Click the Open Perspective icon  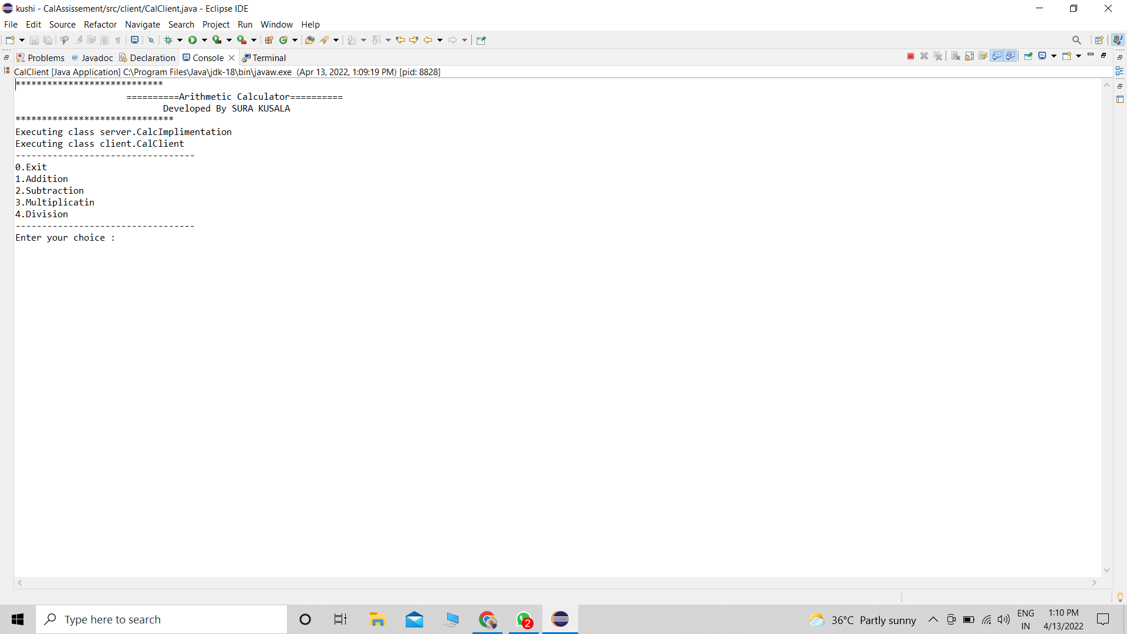point(1099,40)
